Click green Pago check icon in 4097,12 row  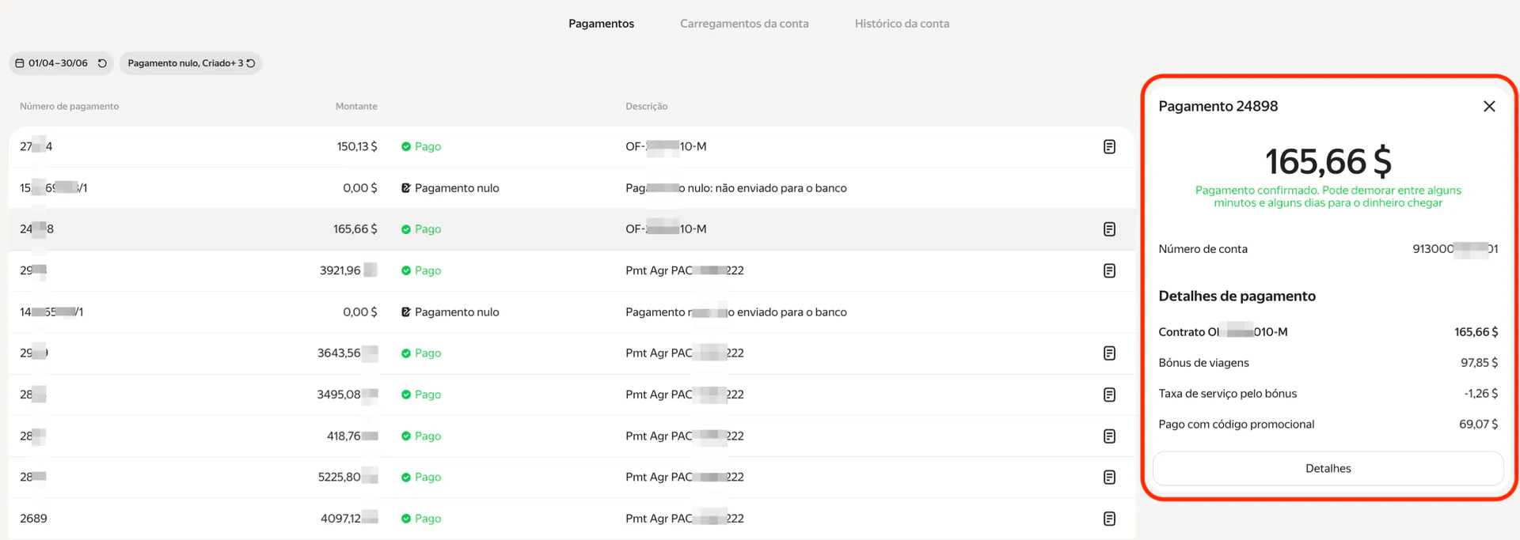click(406, 519)
